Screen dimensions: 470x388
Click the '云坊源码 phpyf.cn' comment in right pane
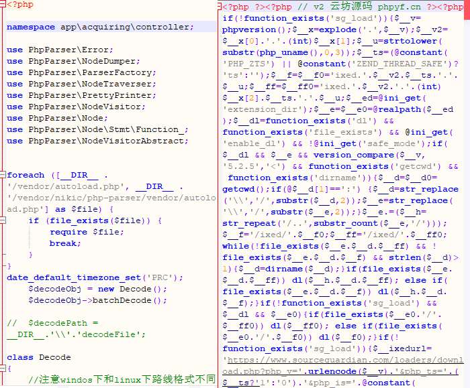tap(375, 6)
